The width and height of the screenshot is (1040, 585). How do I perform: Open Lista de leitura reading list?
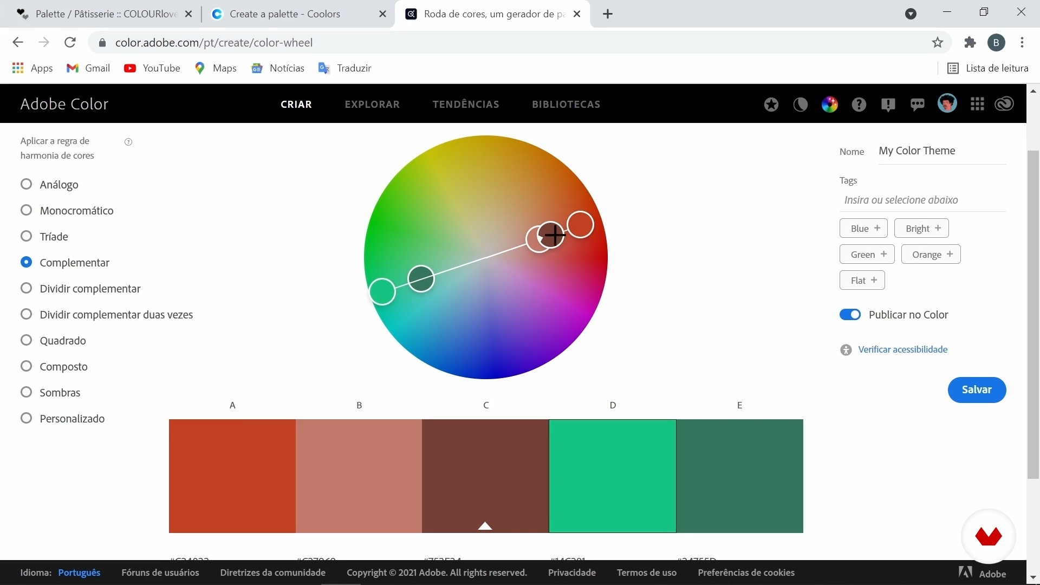pyautogui.click(x=987, y=68)
